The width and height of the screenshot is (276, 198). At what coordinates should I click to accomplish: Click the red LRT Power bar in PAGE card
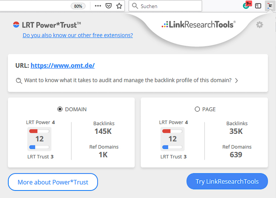coord(172,131)
